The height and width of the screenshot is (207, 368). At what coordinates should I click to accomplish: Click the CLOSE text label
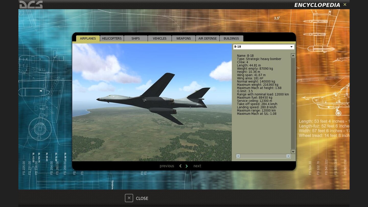(142, 198)
